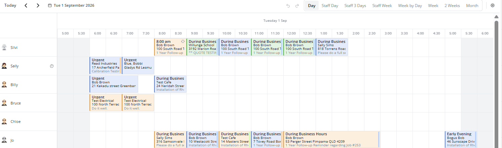Select staff name Billy
The height and width of the screenshot is (148, 502).
14,85
